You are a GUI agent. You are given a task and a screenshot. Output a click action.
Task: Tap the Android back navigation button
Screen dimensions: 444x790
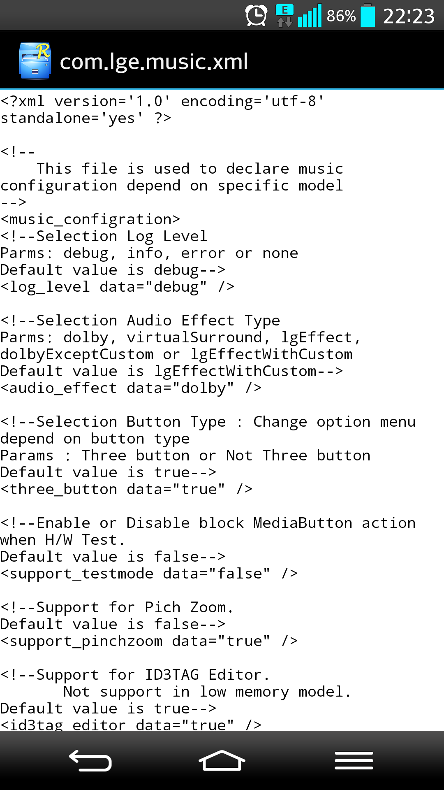pyautogui.click(x=90, y=761)
